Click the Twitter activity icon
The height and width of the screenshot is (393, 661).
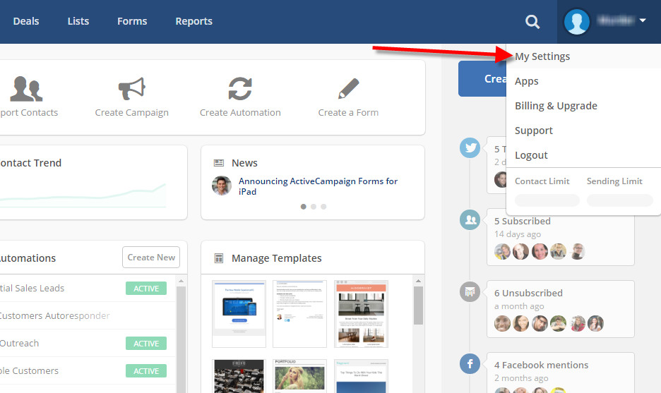click(x=470, y=148)
